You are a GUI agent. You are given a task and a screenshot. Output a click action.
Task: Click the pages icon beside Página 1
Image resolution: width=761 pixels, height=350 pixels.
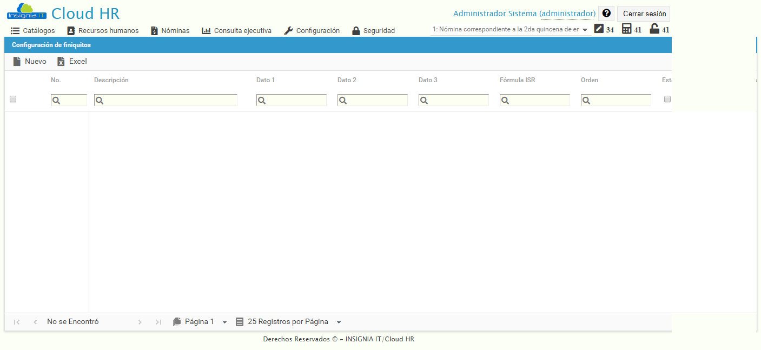[x=177, y=321]
